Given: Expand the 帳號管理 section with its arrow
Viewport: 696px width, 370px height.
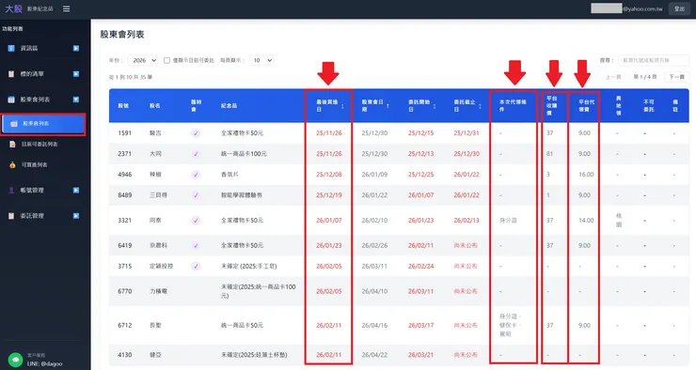Looking at the screenshot, I should pos(76,190).
